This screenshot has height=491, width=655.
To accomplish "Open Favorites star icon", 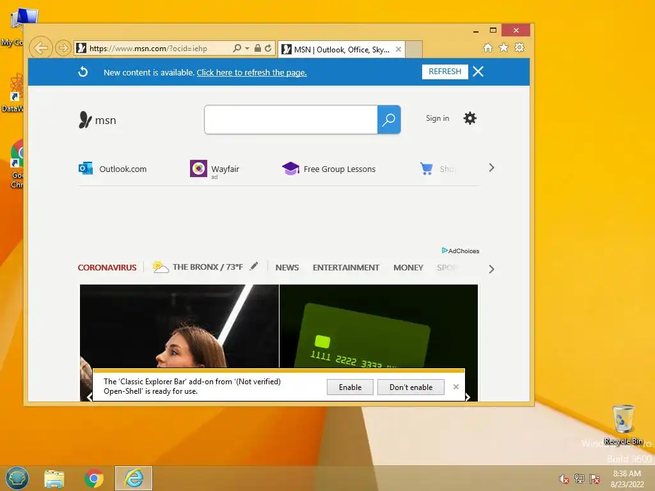I will 504,47.
